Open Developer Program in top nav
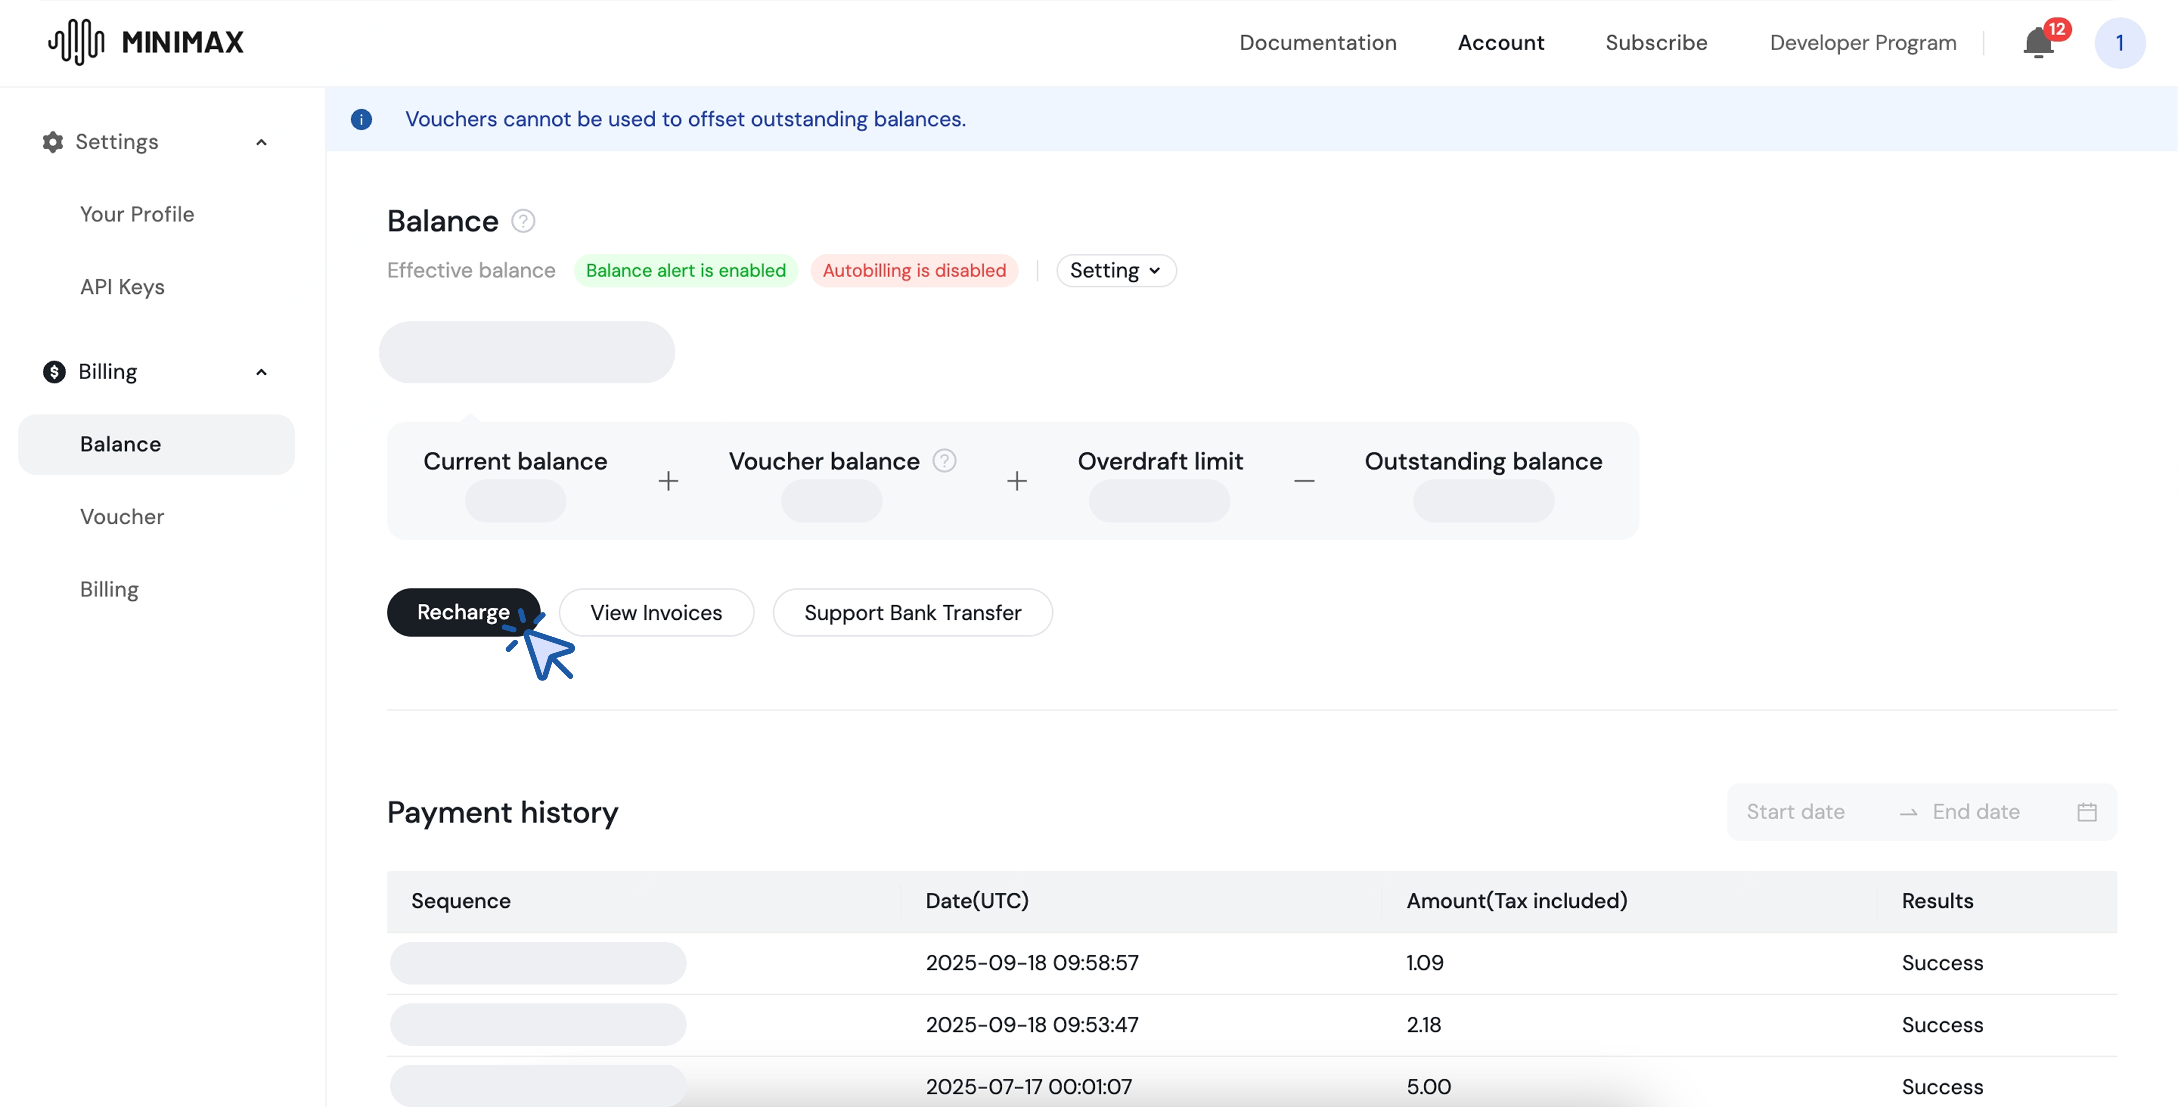 coord(1863,43)
